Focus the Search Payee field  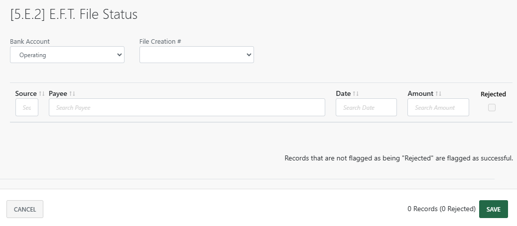click(187, 107)
